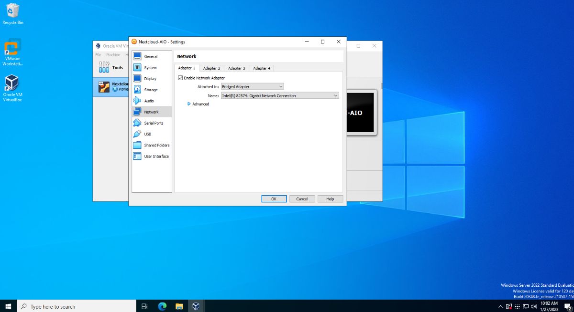Switch to the Adapter 2 tab
This screenshot has height=312, width=574.
[211, 68]
